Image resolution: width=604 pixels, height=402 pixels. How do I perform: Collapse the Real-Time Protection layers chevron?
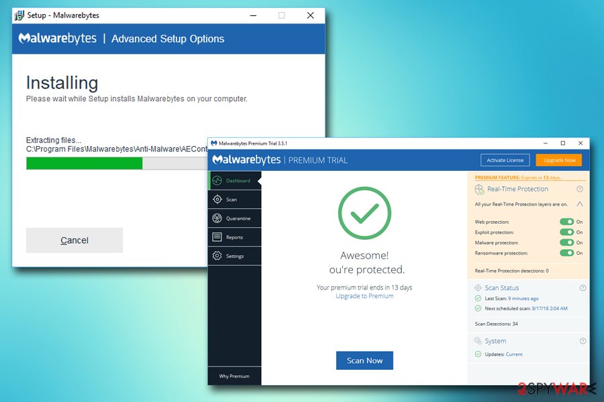[580, 204]
